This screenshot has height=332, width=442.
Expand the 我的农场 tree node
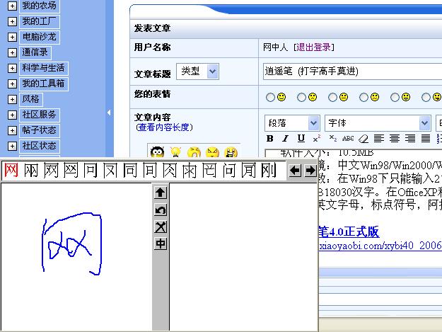12,6
